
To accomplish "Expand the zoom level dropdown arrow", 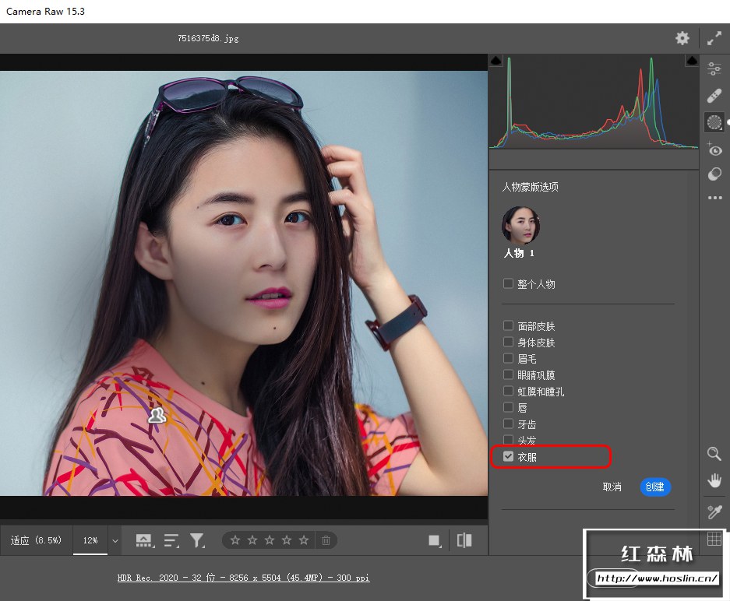I will (115, 540).
